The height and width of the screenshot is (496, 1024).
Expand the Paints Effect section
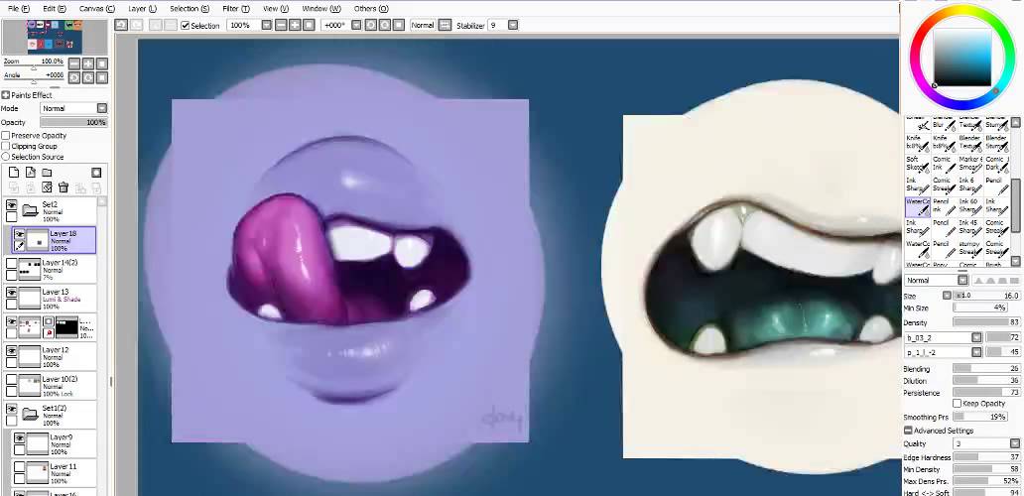click(6, 95)
